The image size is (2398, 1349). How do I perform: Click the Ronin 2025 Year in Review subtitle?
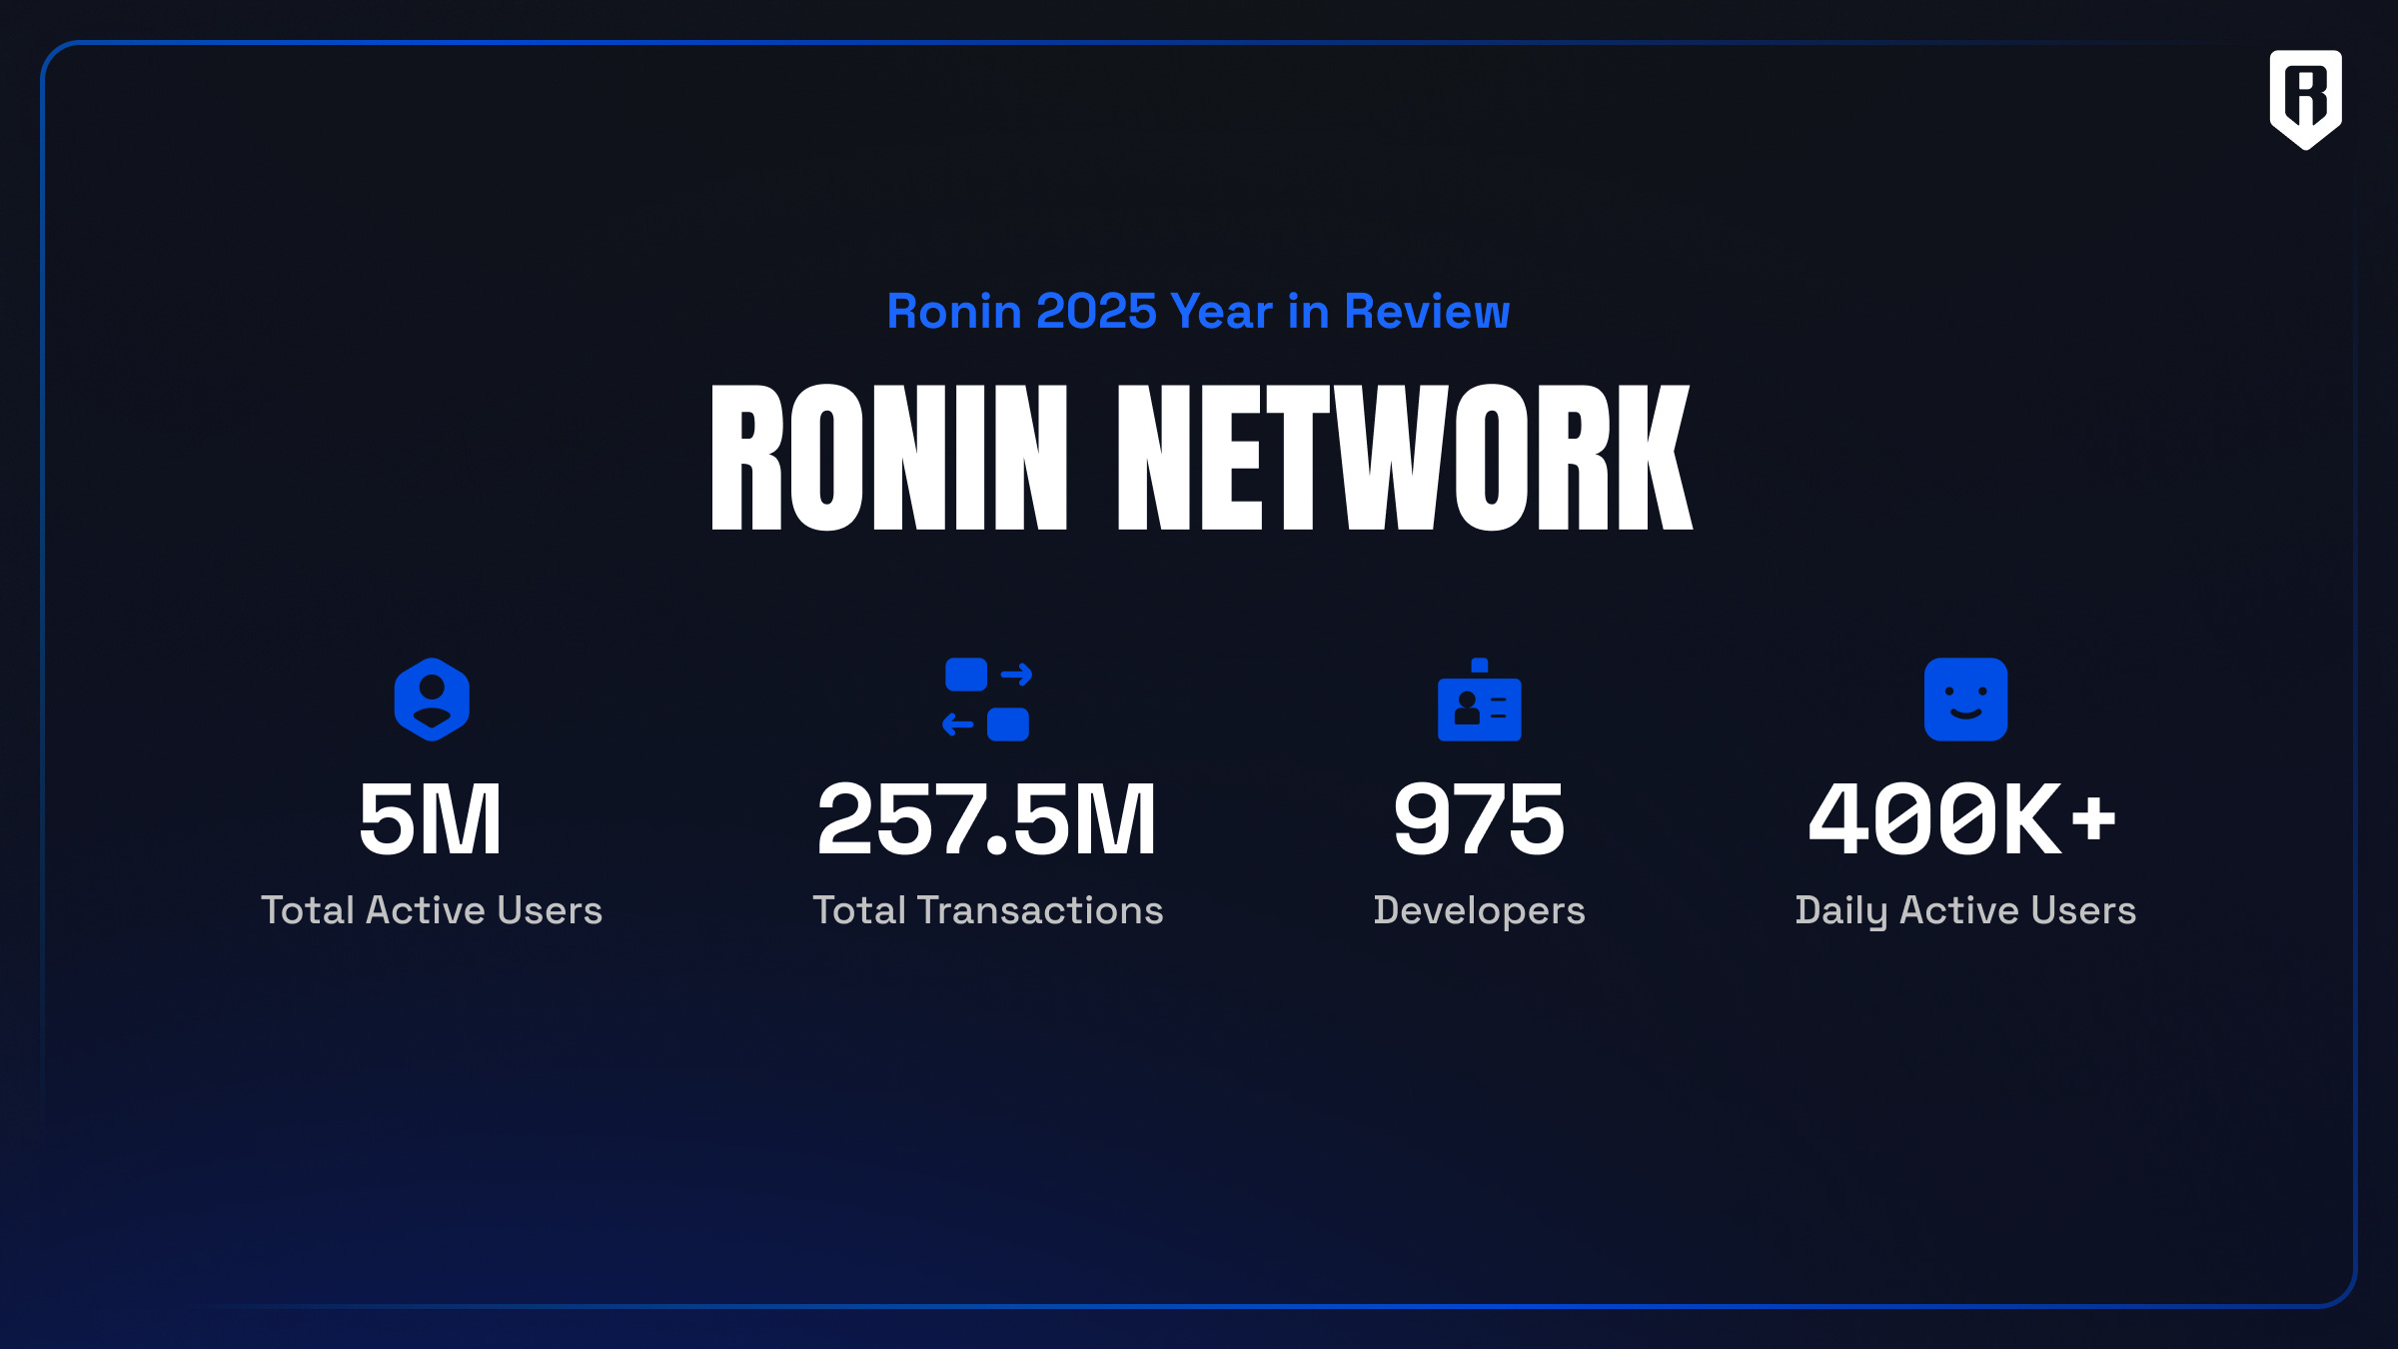[1198, 312]
